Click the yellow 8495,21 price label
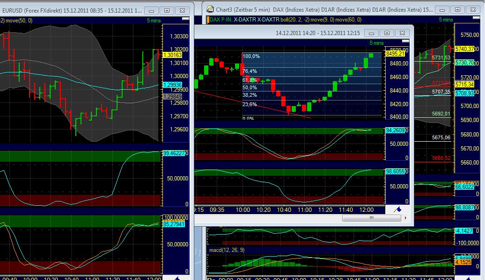The width and height of the screenshot is (485, 280). pyautogui.click(x=395, y=54)
